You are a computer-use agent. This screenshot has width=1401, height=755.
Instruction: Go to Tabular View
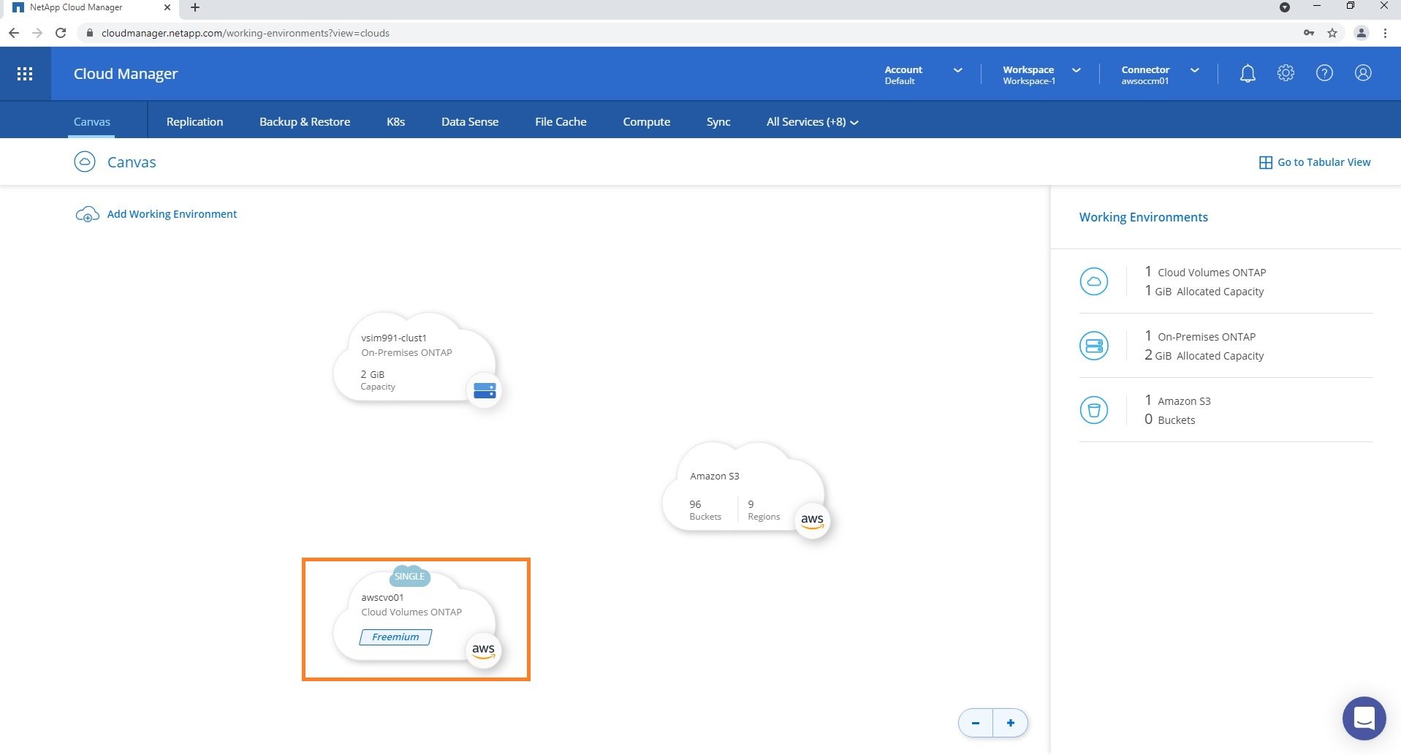pos(1315,162)
